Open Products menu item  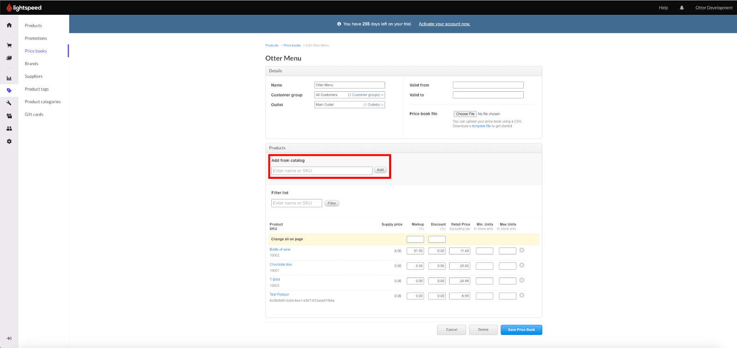(x=33, y=26)
